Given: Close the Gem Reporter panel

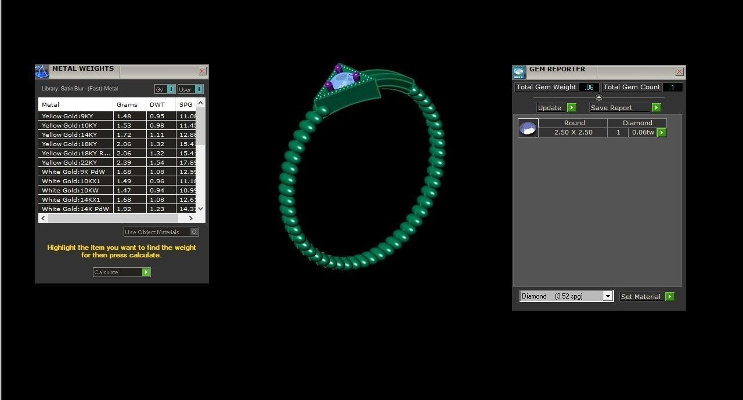Looking at the screenshot, I should pyautogui.click(x=679, y=72).
